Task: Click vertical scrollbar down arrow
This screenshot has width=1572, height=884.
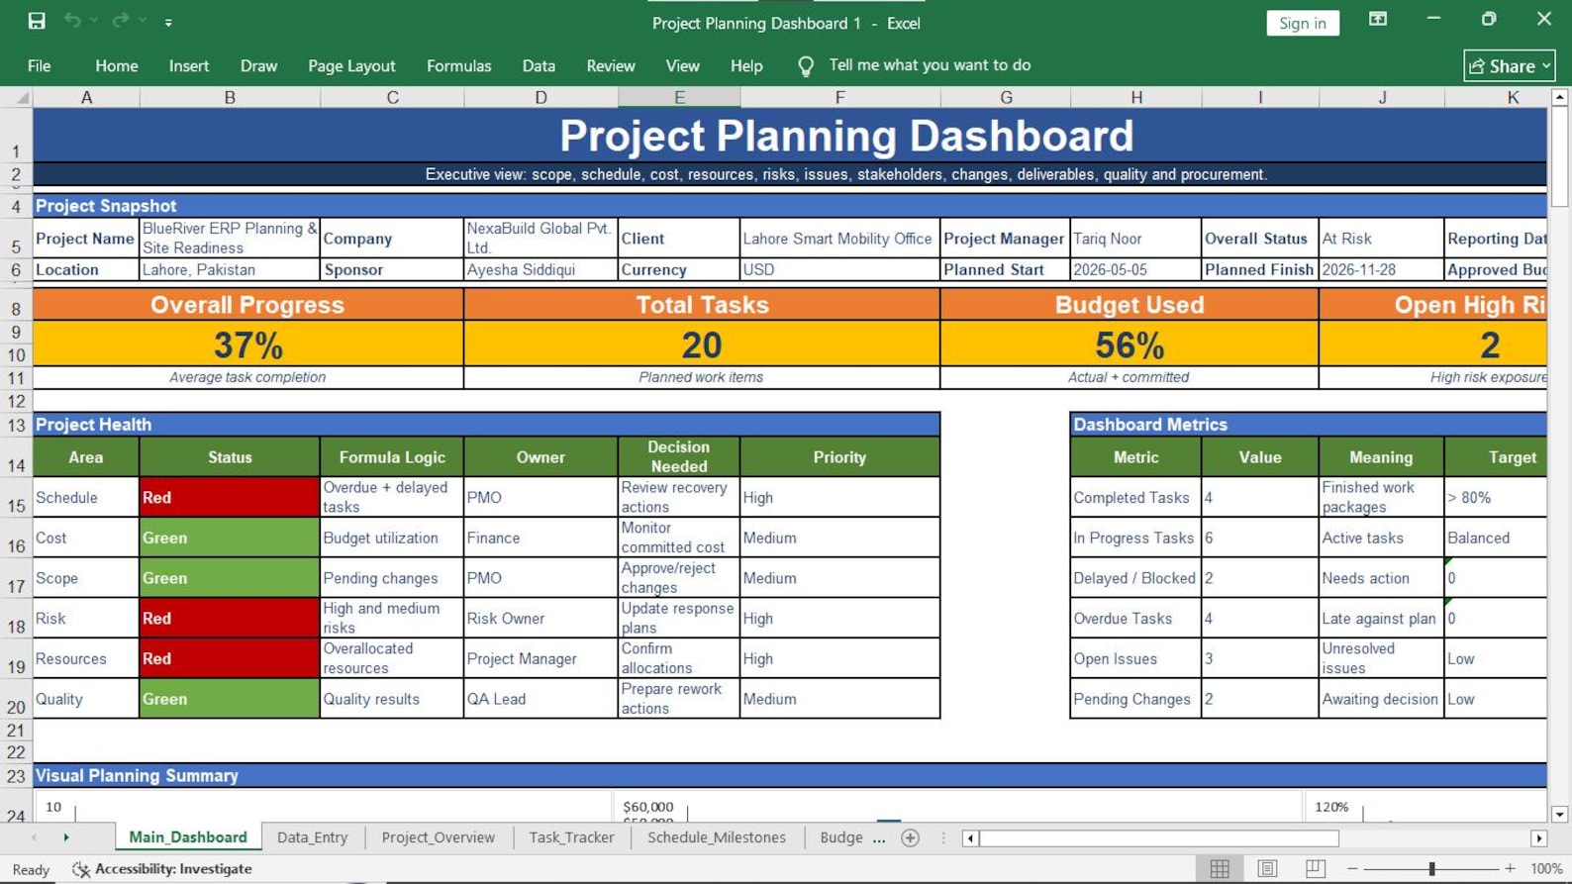Action: [1560, 815]
